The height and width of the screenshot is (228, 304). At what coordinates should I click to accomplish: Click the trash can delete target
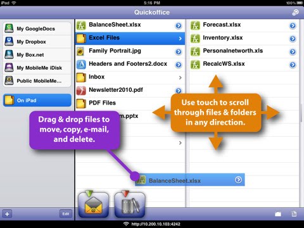pyautogui.click(x=130, y=205)
